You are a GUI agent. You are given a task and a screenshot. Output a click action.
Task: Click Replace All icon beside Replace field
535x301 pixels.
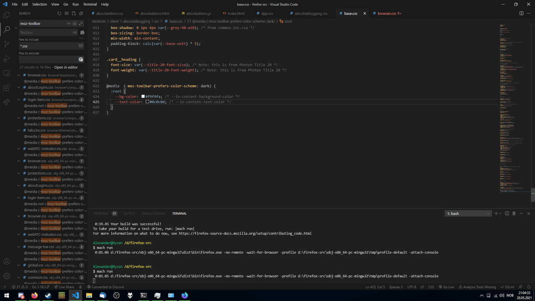82,32
